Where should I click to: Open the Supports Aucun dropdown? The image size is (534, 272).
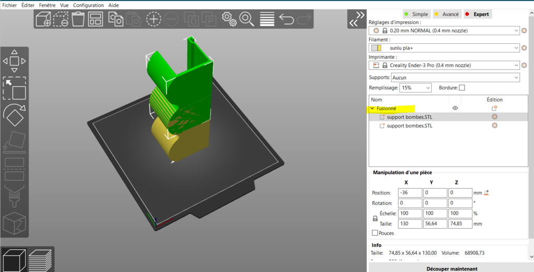click(455, 78)
